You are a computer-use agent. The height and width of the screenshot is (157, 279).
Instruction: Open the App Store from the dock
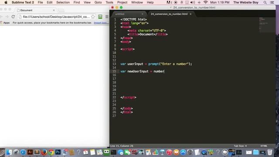[183, 152]
